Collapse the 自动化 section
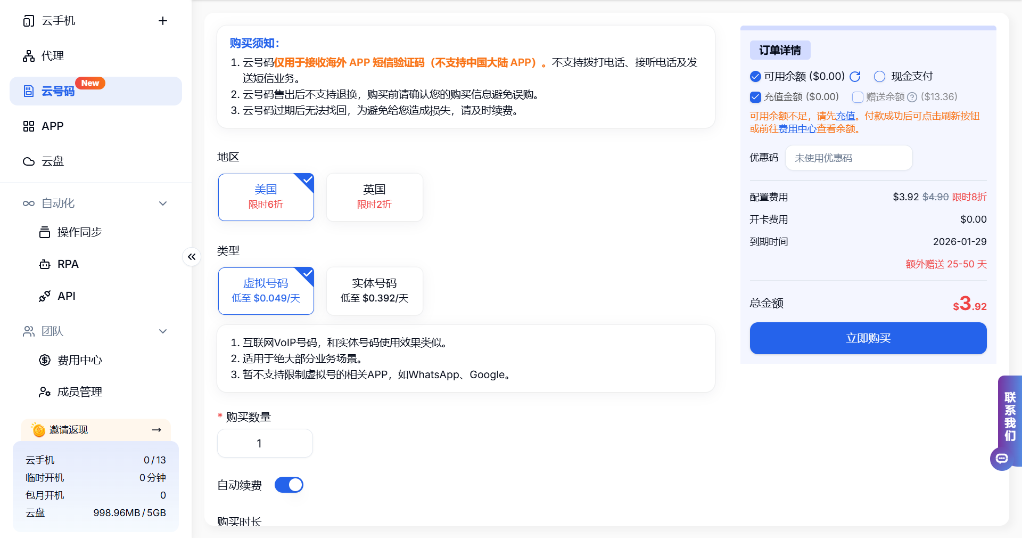This screenshot has width=1022, height=538. (163, 203)
